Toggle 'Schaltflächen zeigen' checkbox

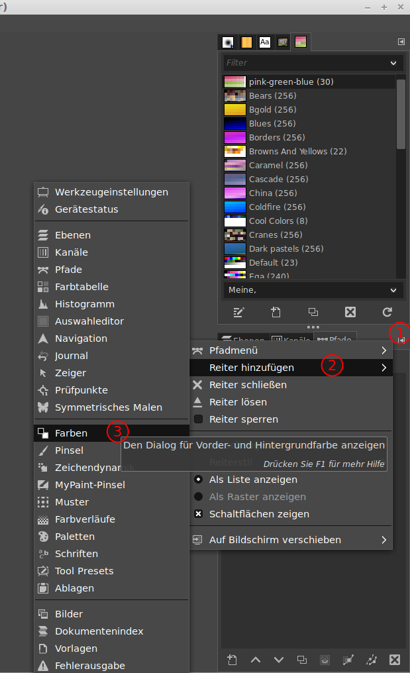click(198, 514)
